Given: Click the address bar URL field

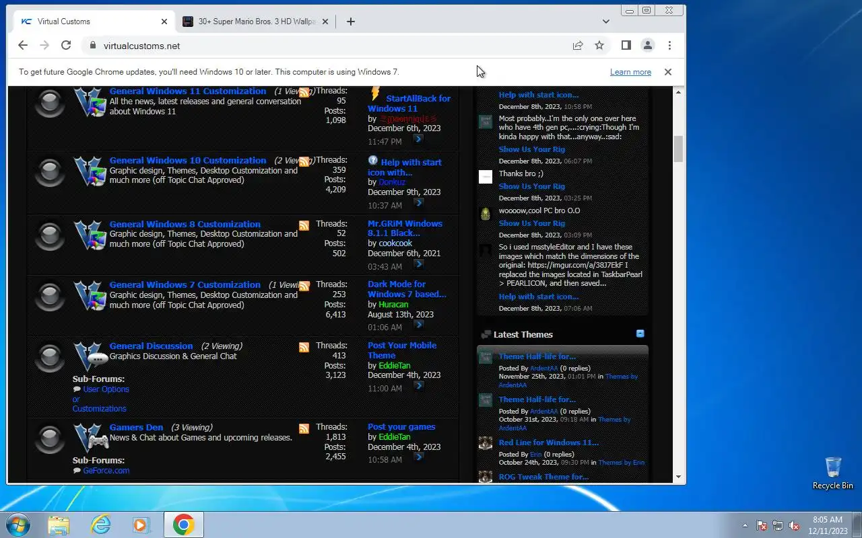Looking at the screenshot, I should point(330,46).
